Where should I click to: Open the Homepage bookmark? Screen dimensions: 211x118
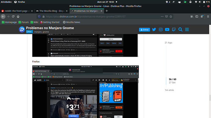click(x=9, y=22)
